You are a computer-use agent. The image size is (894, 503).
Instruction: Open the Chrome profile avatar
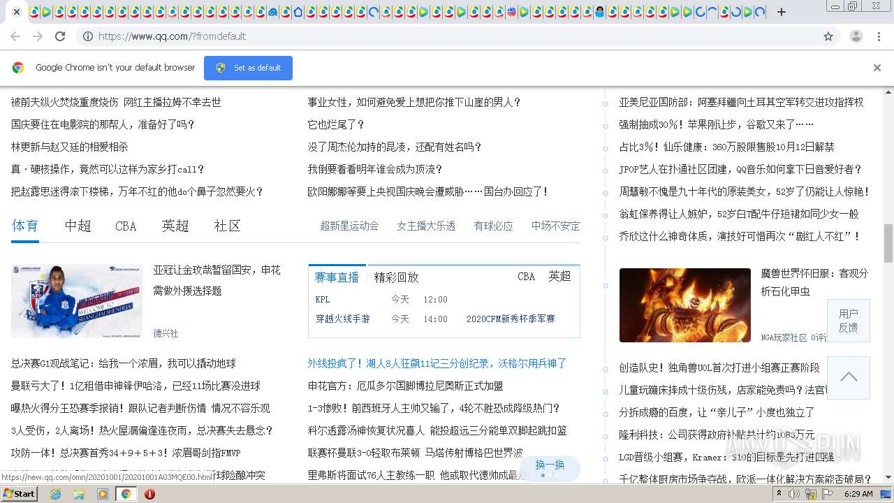(856, 36)
